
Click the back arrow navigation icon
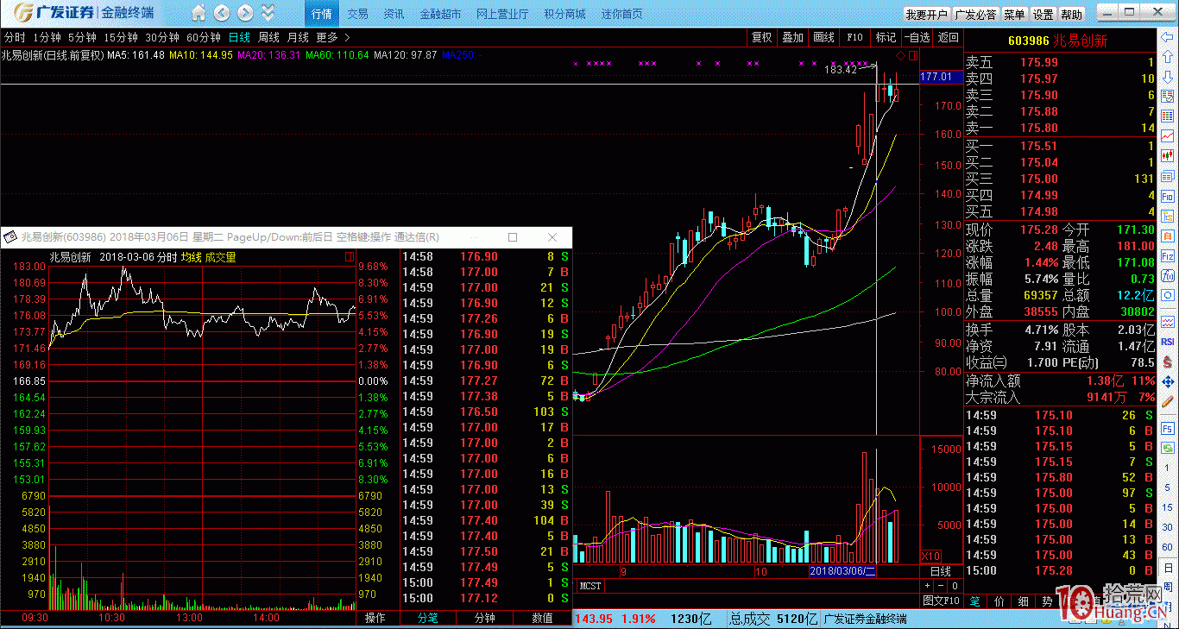coord(221,13)
